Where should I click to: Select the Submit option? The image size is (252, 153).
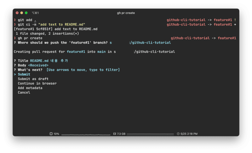[24, 74]
